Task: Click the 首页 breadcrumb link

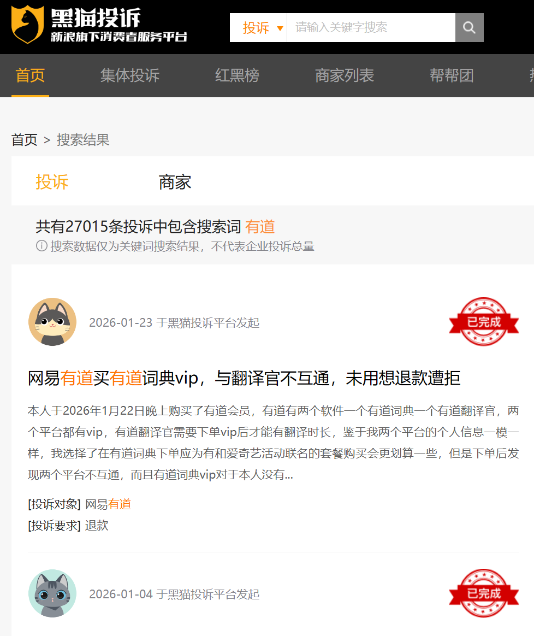Action: 25,140
